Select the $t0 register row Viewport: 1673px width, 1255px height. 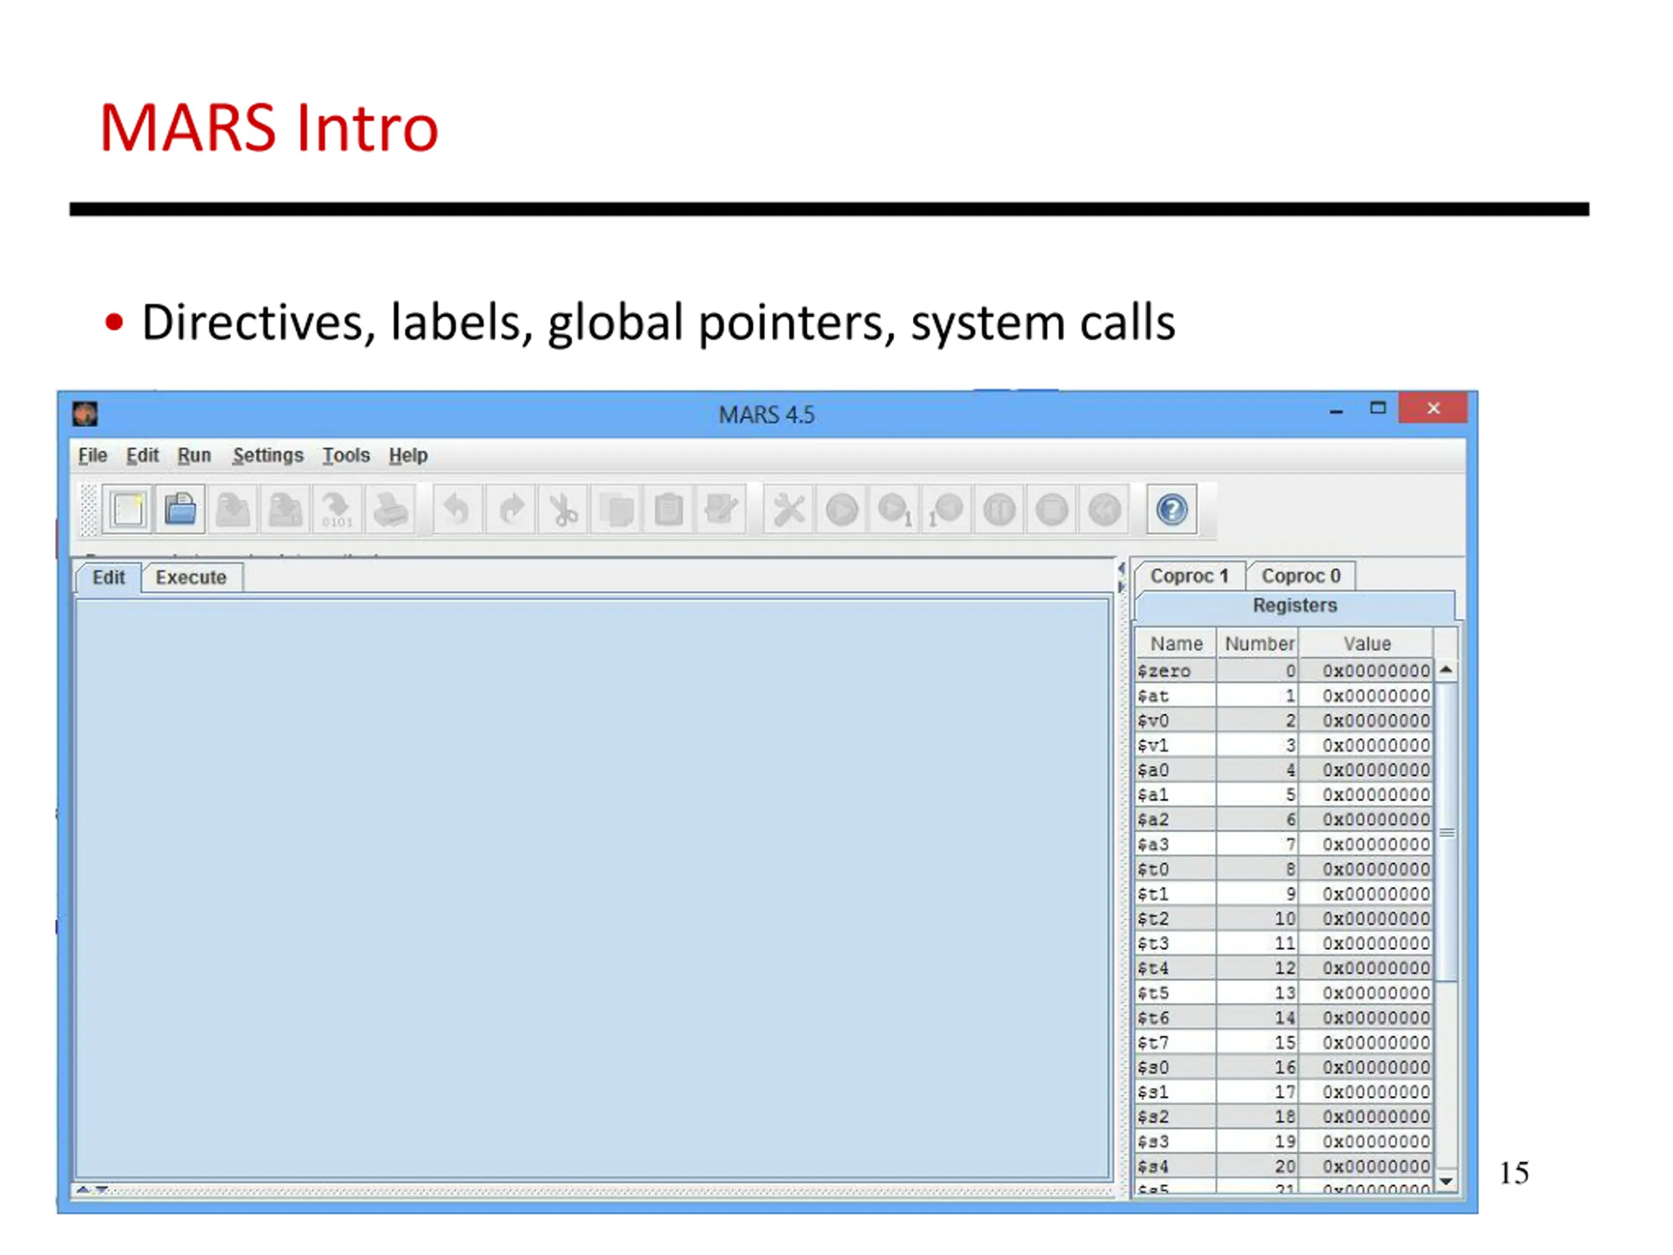click(x=1284, y=869)
